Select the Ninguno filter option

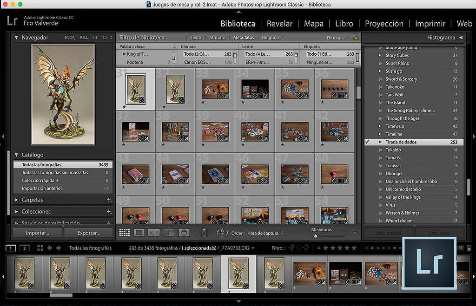[x=270, y=38]
